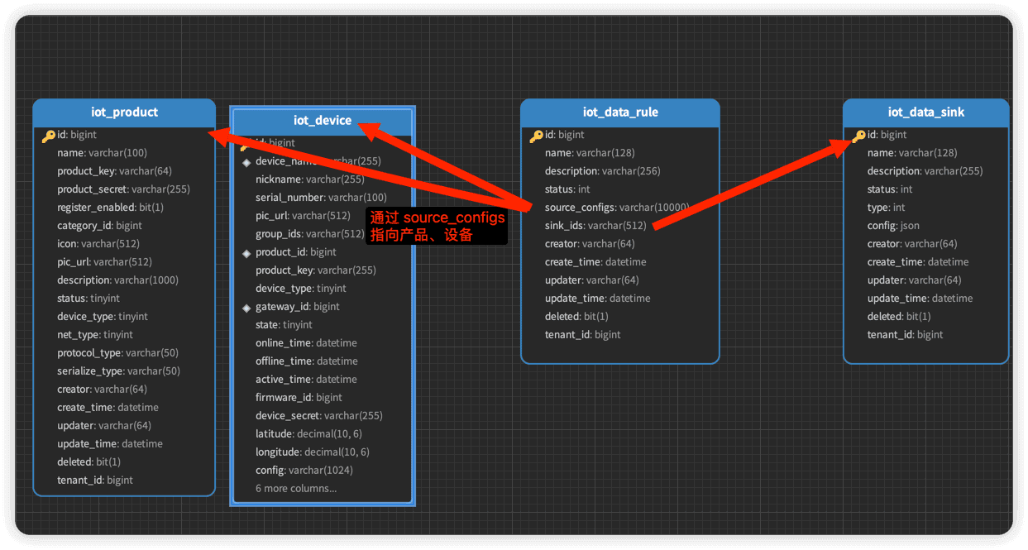Click the iot_data_sink table title

(x=925, y=112)
